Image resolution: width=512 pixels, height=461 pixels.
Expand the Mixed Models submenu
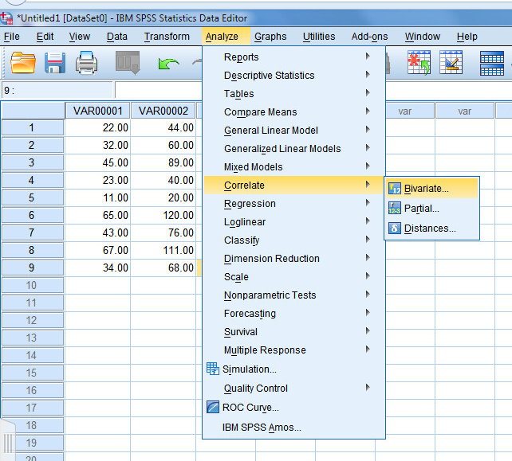pos(293,167)
